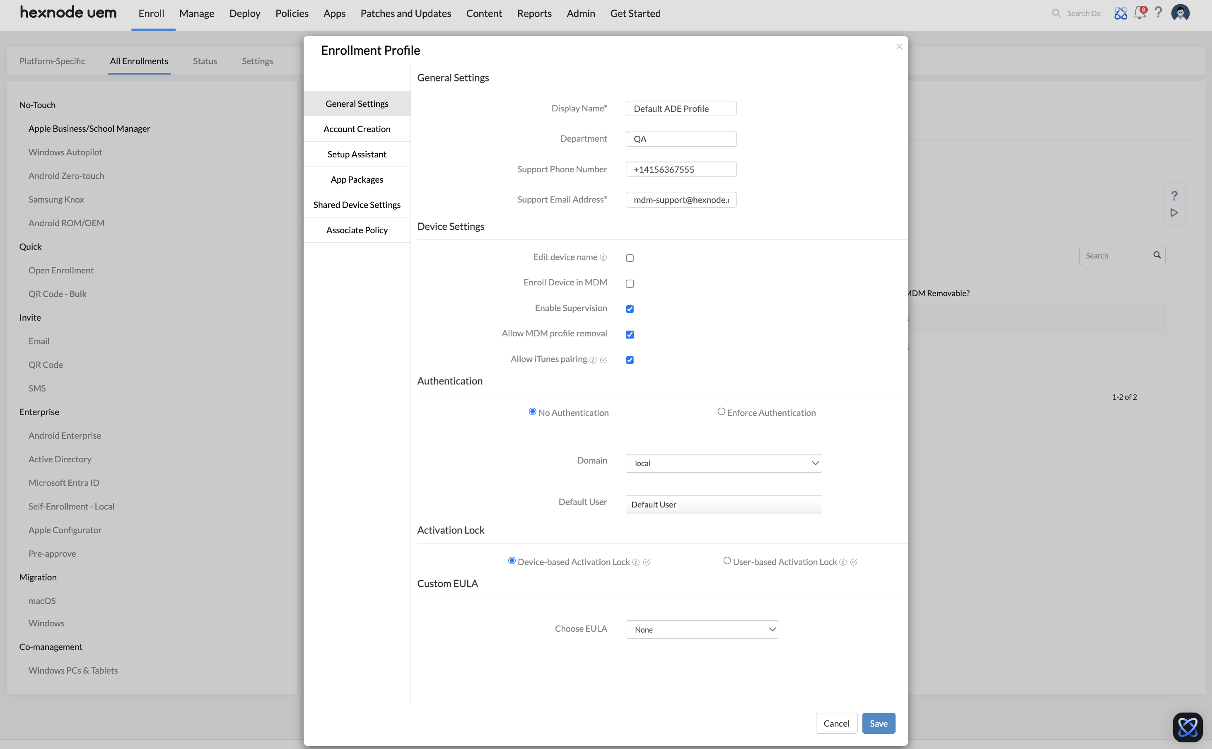Save the enrollment profile

(x=878, y=723)
